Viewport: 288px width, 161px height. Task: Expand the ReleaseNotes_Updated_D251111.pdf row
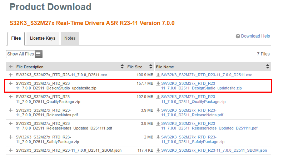(11, 123)
